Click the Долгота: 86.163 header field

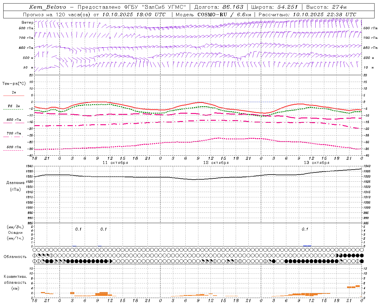click(x=219, y=7)
